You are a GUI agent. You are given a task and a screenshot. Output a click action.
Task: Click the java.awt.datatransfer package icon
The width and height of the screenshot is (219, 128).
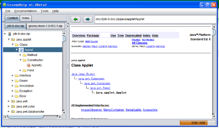13,112
